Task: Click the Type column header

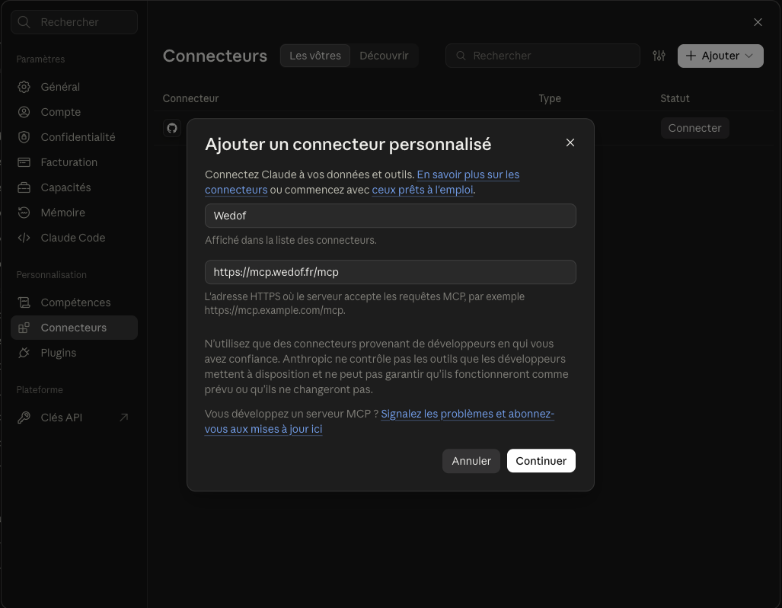Action: click(x=550, y=98)
